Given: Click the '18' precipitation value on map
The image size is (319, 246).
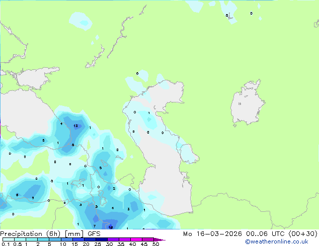Looking at the screenshot, I should pyautogui.click(x=111, y=227).
